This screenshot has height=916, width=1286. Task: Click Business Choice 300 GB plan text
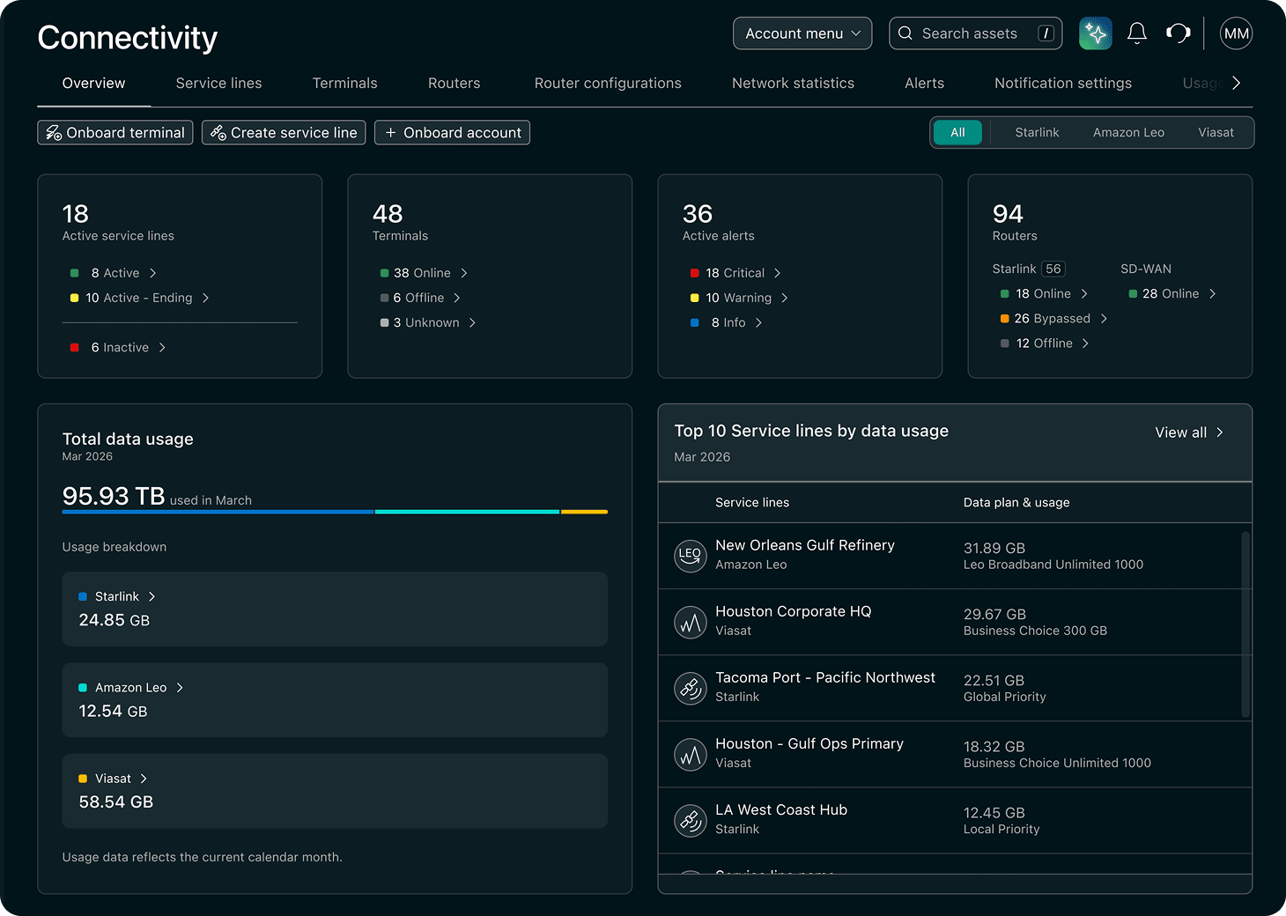point(1035,631)
